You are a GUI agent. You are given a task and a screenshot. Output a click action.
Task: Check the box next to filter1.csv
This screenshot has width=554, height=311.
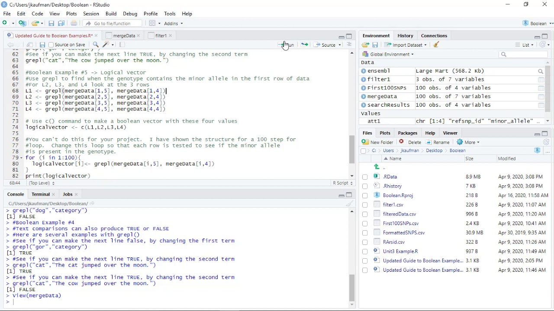point(365,205)
